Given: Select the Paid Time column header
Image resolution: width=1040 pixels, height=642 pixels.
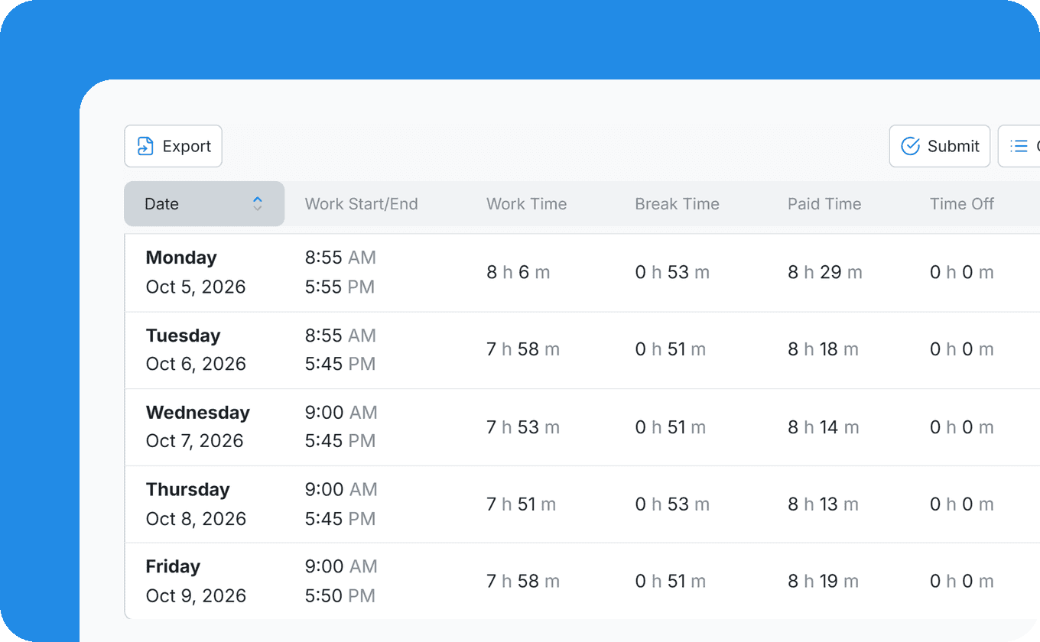Looking at the screenshot, I should [x=824, y=204].
